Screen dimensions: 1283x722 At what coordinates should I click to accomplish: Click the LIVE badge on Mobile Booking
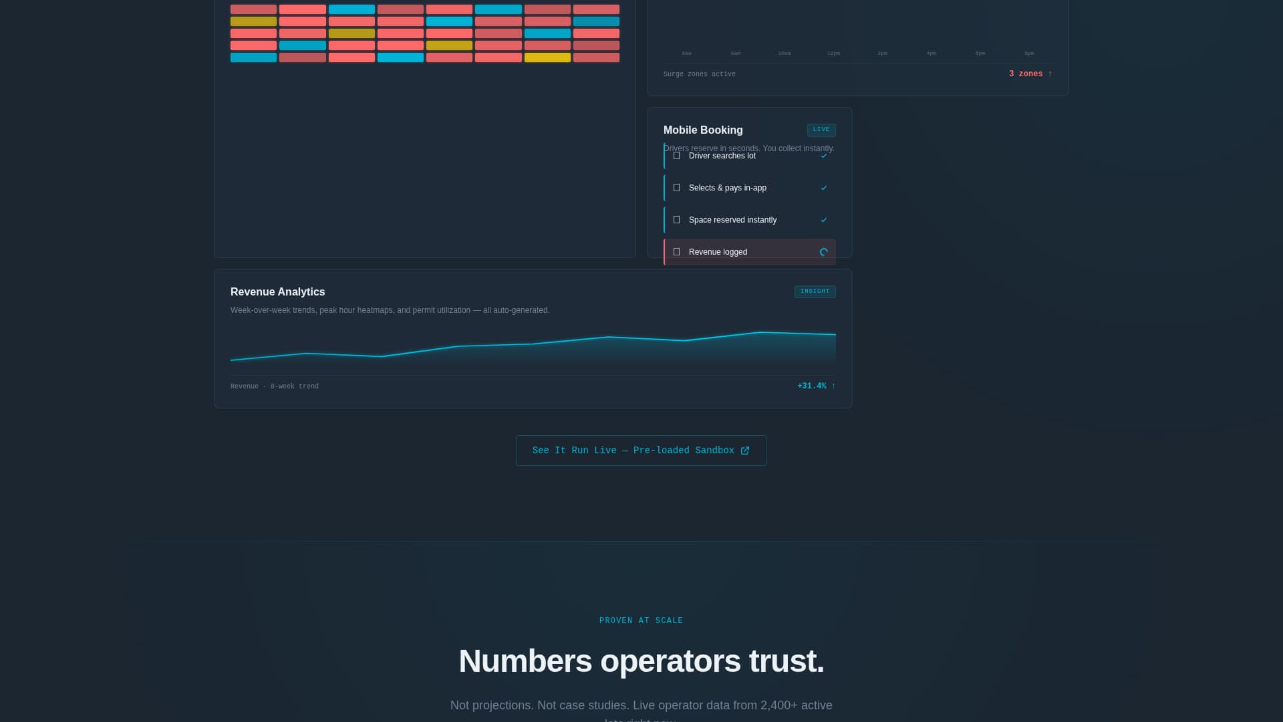point(821,130)
